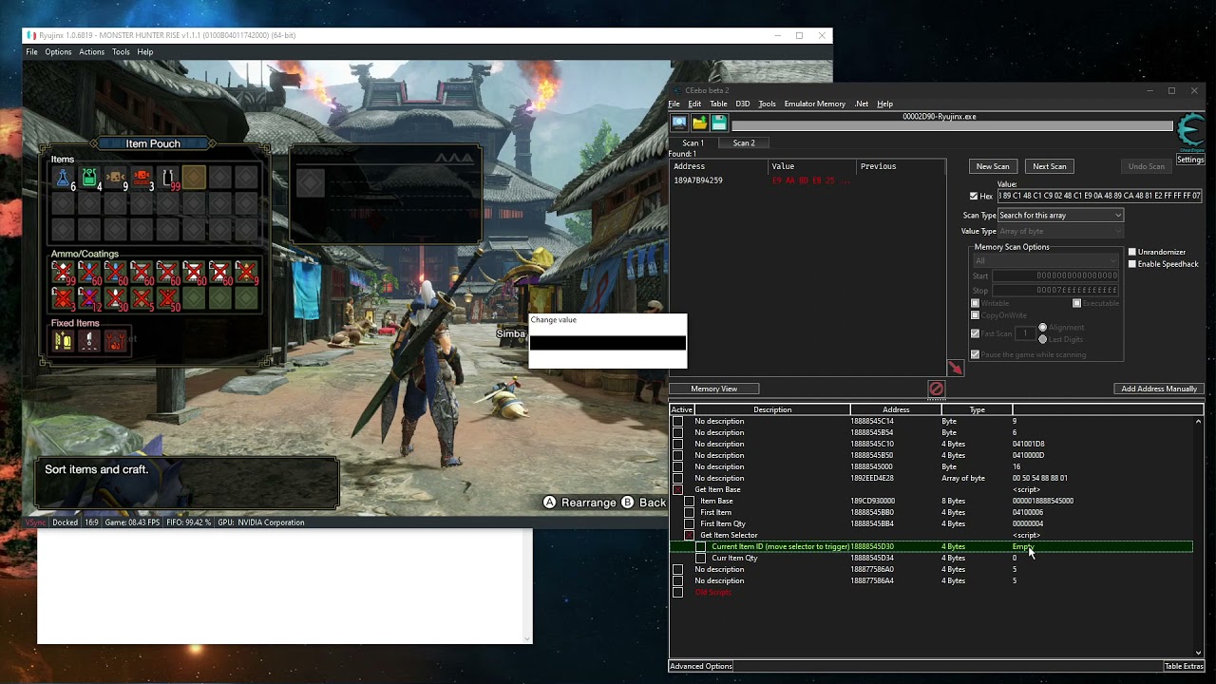This screenshot has height=684, width=1216.
Task: Click the B Back button prompt
Action: pyautogui.click(x=644, y=503)
